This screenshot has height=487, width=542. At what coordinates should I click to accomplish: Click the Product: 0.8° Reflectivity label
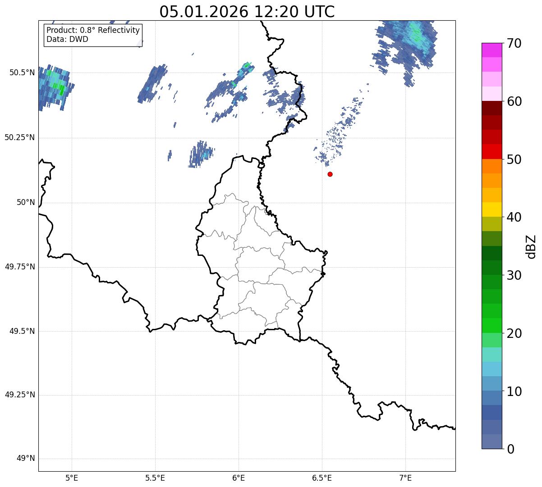[93, 31]
